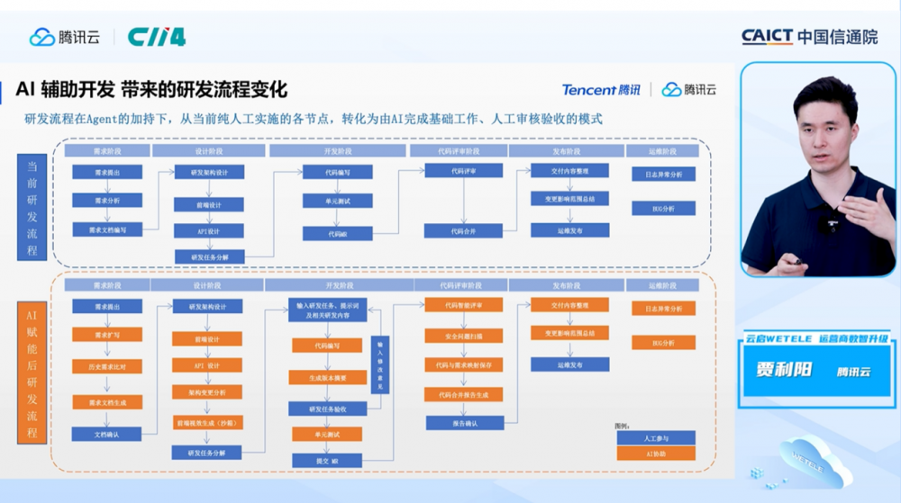Click the Tencent 腾讯 logo on the slide

(601, 89)
